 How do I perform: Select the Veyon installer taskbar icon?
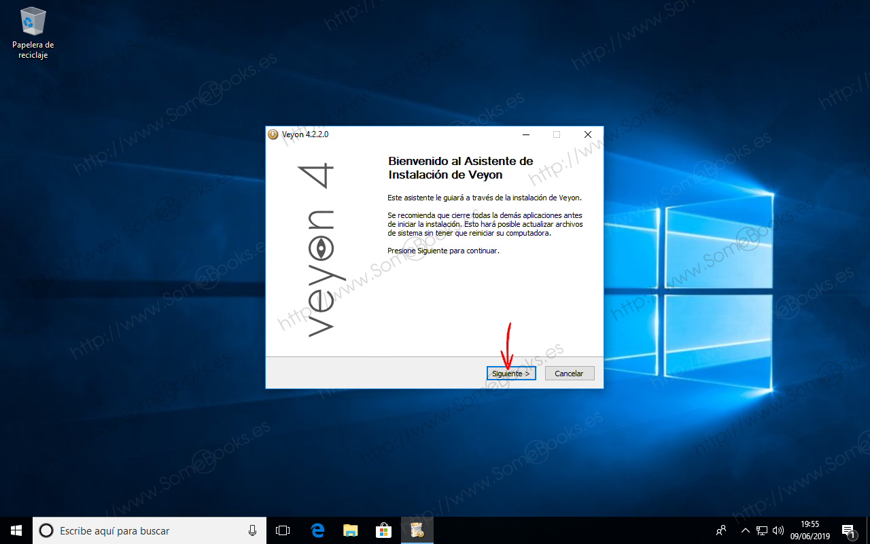tap(417, 530)
